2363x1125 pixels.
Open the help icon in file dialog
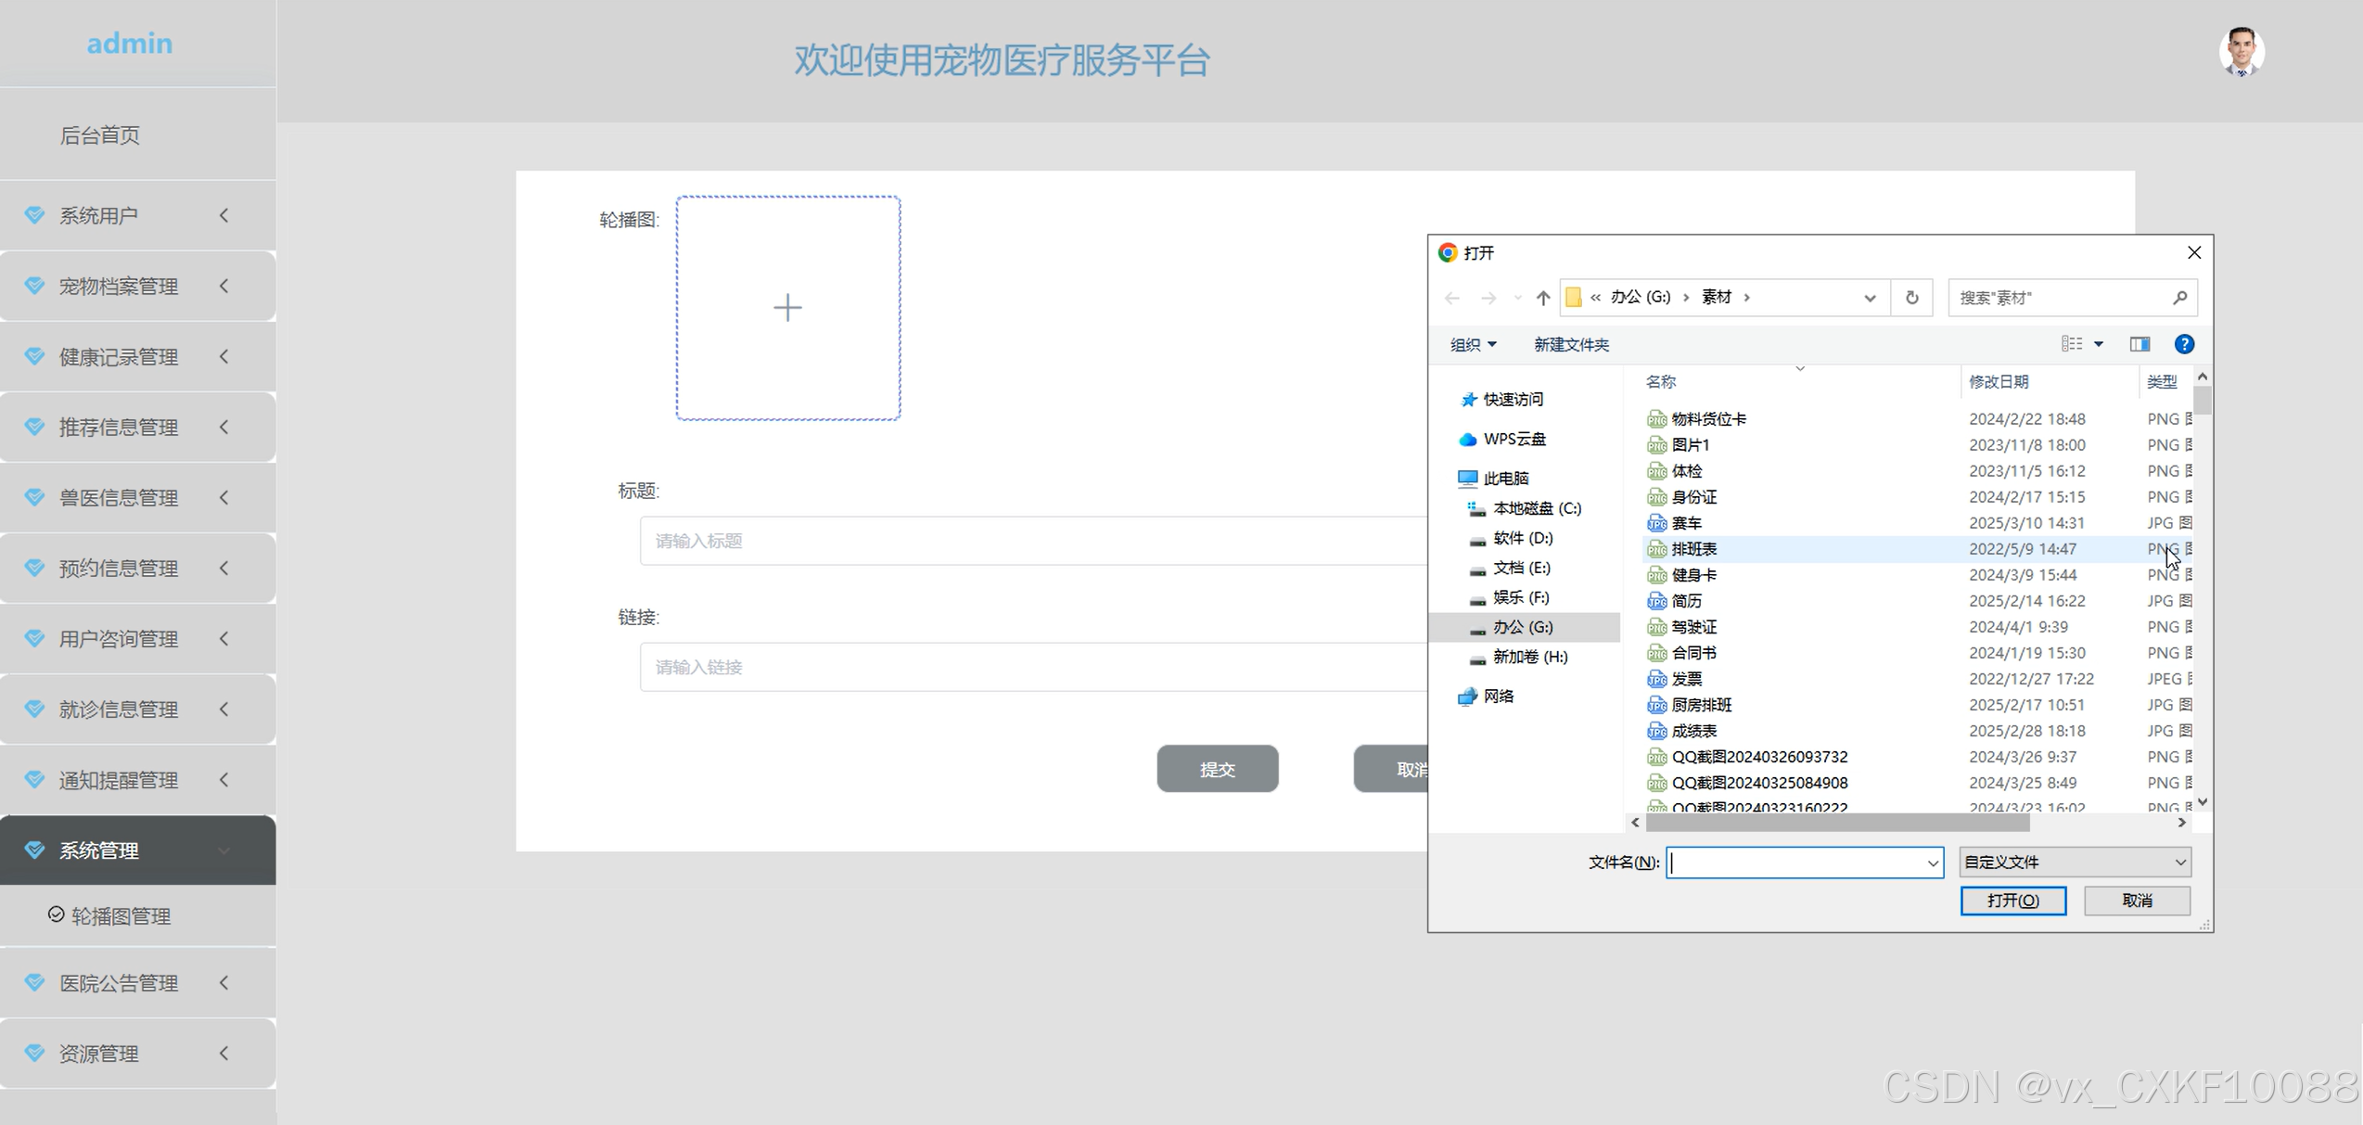2184,344
